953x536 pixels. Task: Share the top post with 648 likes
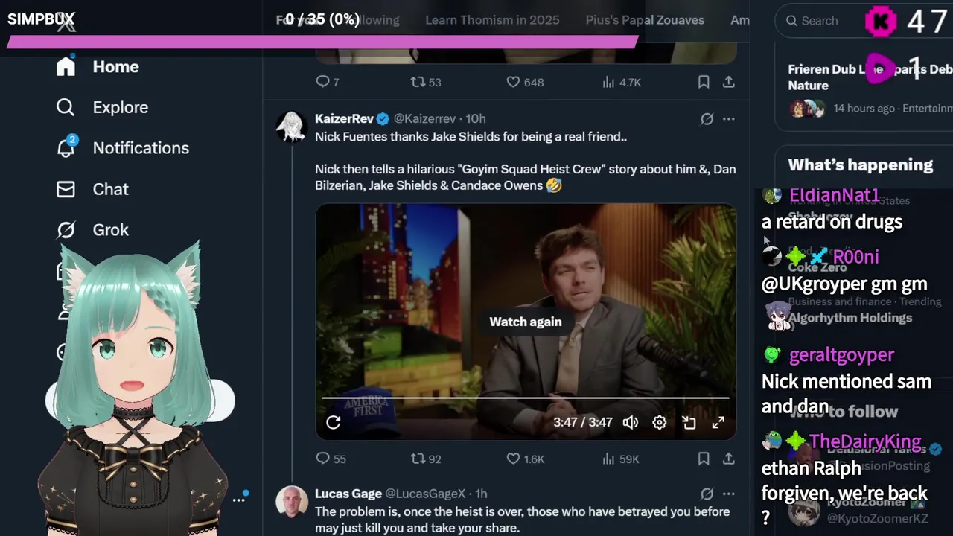[x=729, y=82]
